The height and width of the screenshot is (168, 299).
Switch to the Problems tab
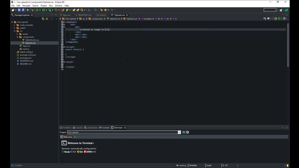(x=65, y=127)
